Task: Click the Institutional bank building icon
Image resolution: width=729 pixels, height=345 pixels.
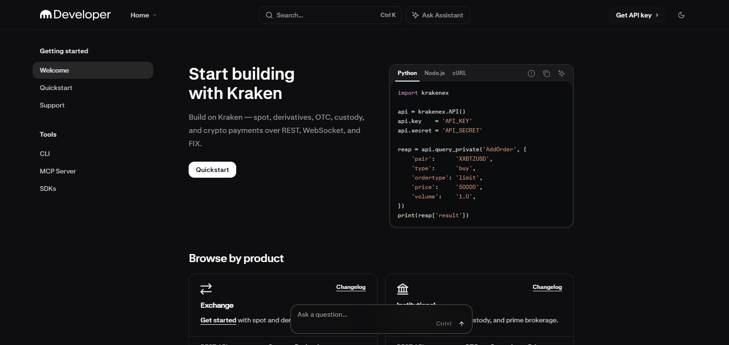Action: (403, 288)
